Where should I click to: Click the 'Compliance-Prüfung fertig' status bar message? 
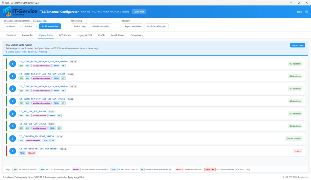point(43,177)
